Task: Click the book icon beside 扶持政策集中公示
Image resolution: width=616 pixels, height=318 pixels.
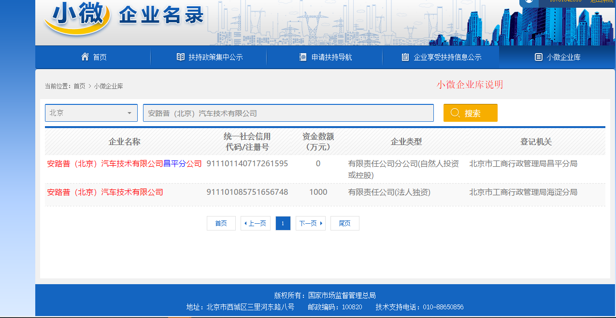Action: pos(181,57)
